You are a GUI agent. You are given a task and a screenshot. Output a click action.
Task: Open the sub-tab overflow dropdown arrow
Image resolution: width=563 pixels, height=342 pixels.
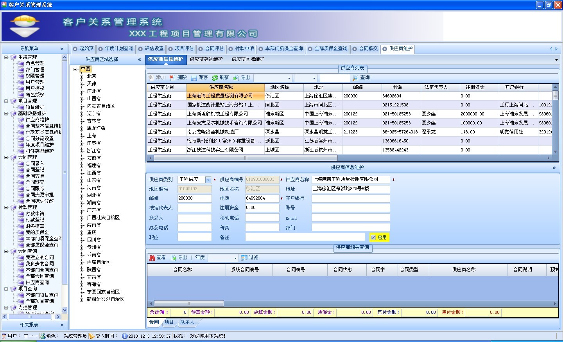click(x=556, y=59)
